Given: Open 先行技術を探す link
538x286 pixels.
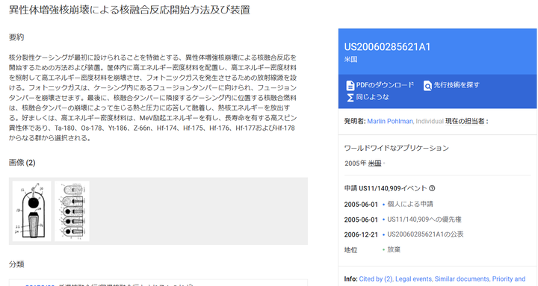Looking at the screenshot, I should pos(457,85).
